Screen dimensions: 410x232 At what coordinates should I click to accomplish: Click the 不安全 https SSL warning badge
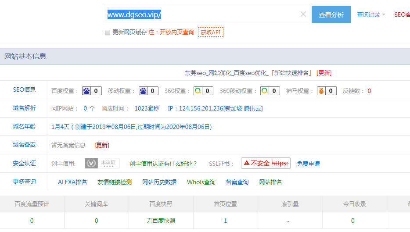coord(266,163)
